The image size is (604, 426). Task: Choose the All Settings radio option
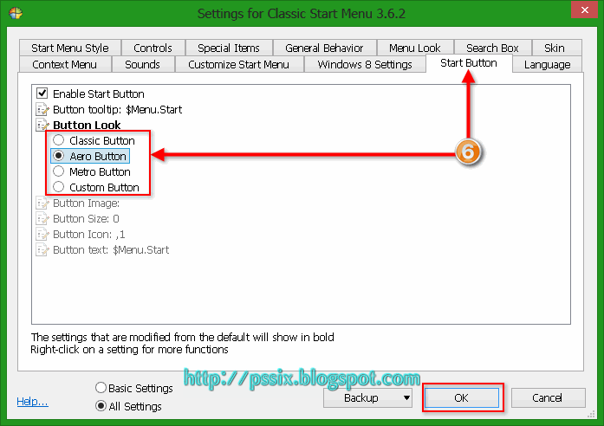tap(101, 406)
